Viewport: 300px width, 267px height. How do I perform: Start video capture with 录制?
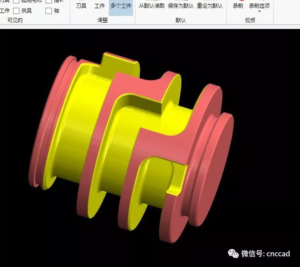pyautogui.click(x=238, y=6)
